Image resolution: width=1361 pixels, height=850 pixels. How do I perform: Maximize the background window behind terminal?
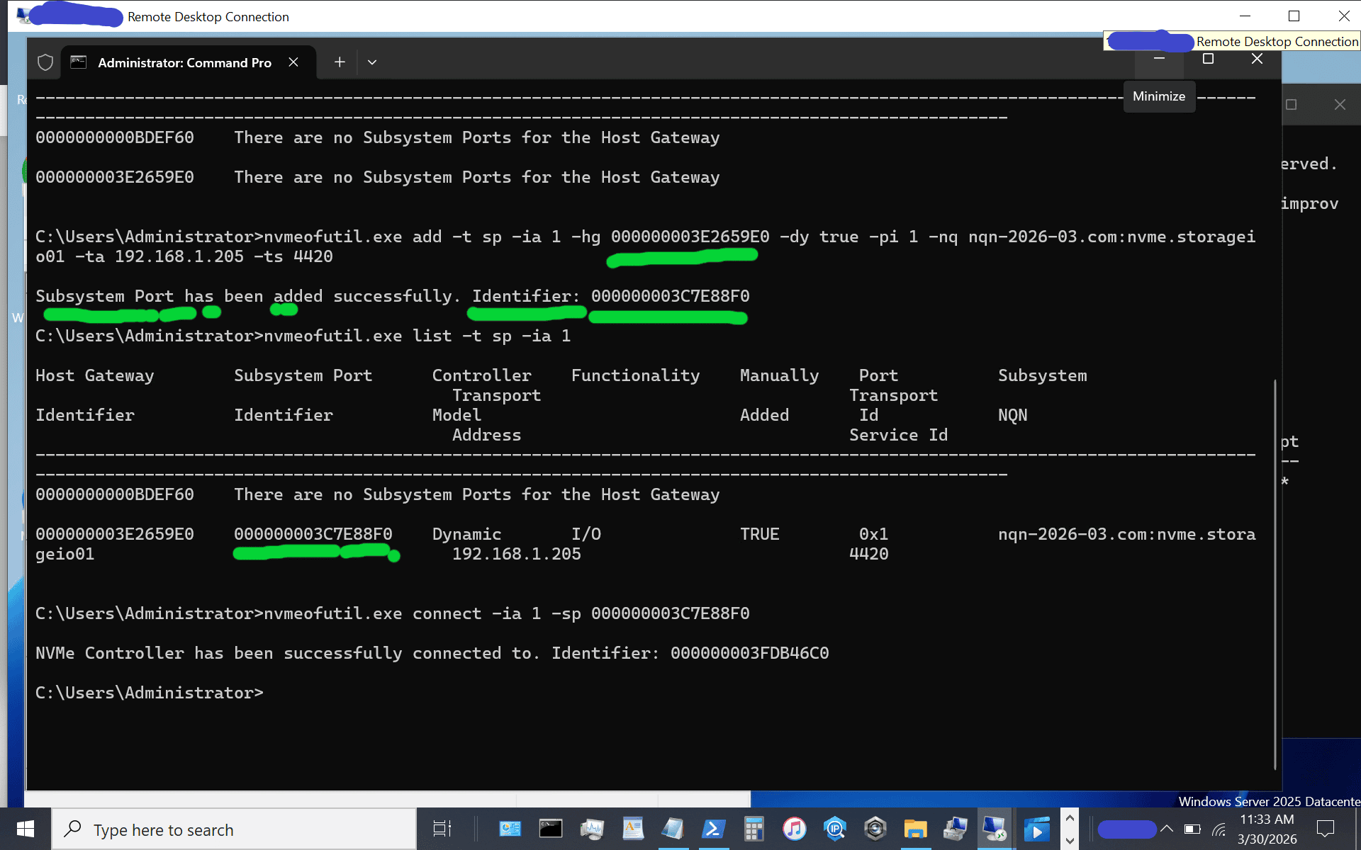(x=1292, y=105)
